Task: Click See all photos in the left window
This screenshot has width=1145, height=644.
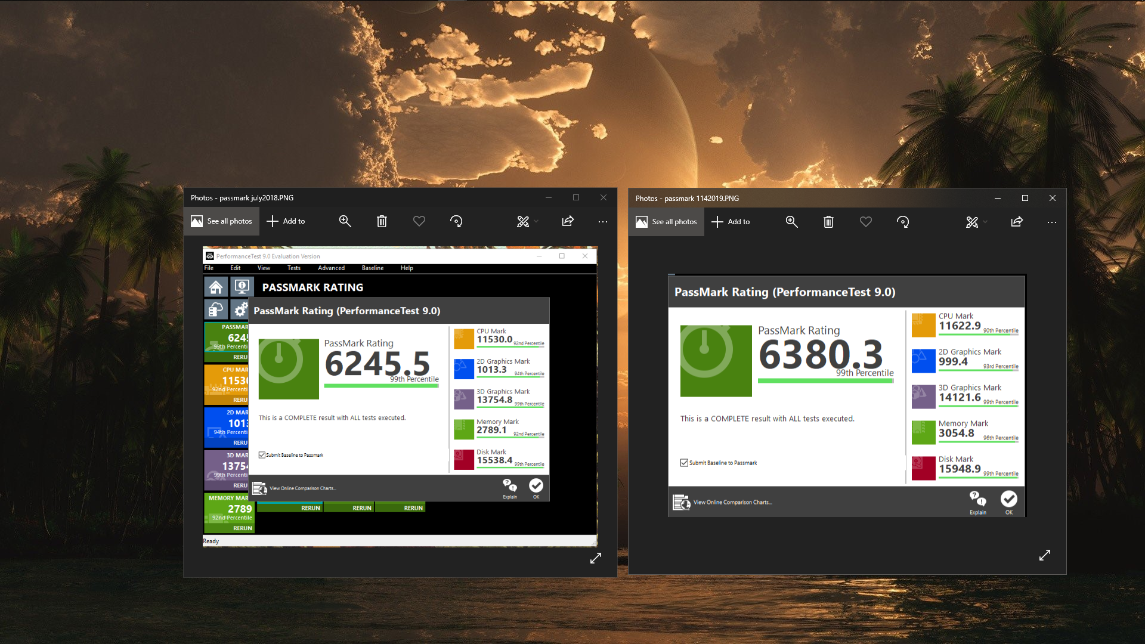Action: [222, 221]
